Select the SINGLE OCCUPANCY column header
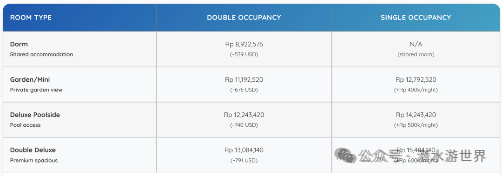 (x=416, y=18)
